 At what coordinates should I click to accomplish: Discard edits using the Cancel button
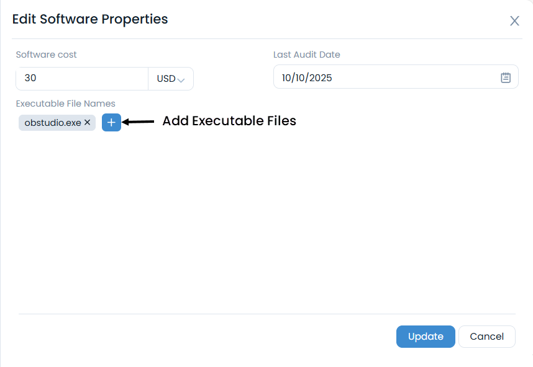(486, 336)
